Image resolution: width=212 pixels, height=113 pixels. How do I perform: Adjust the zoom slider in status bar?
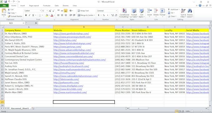201,111
